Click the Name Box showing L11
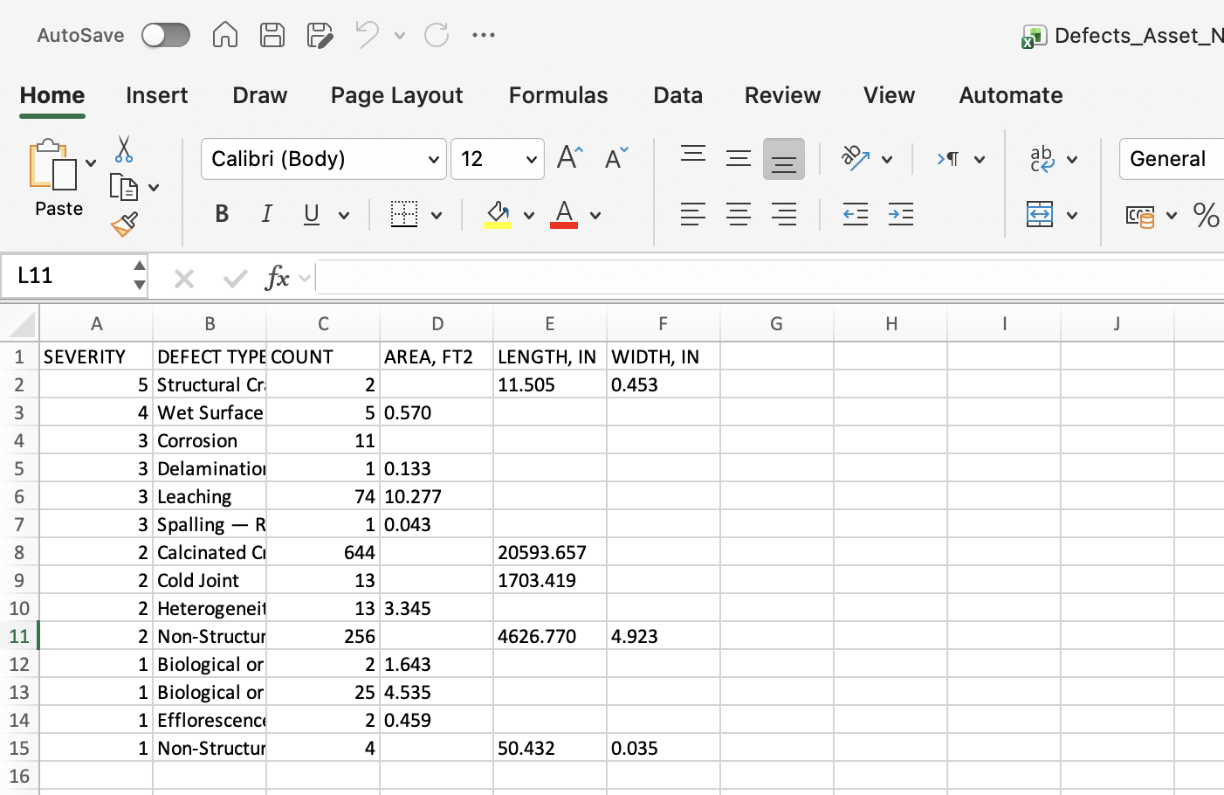 pos(65,276)
